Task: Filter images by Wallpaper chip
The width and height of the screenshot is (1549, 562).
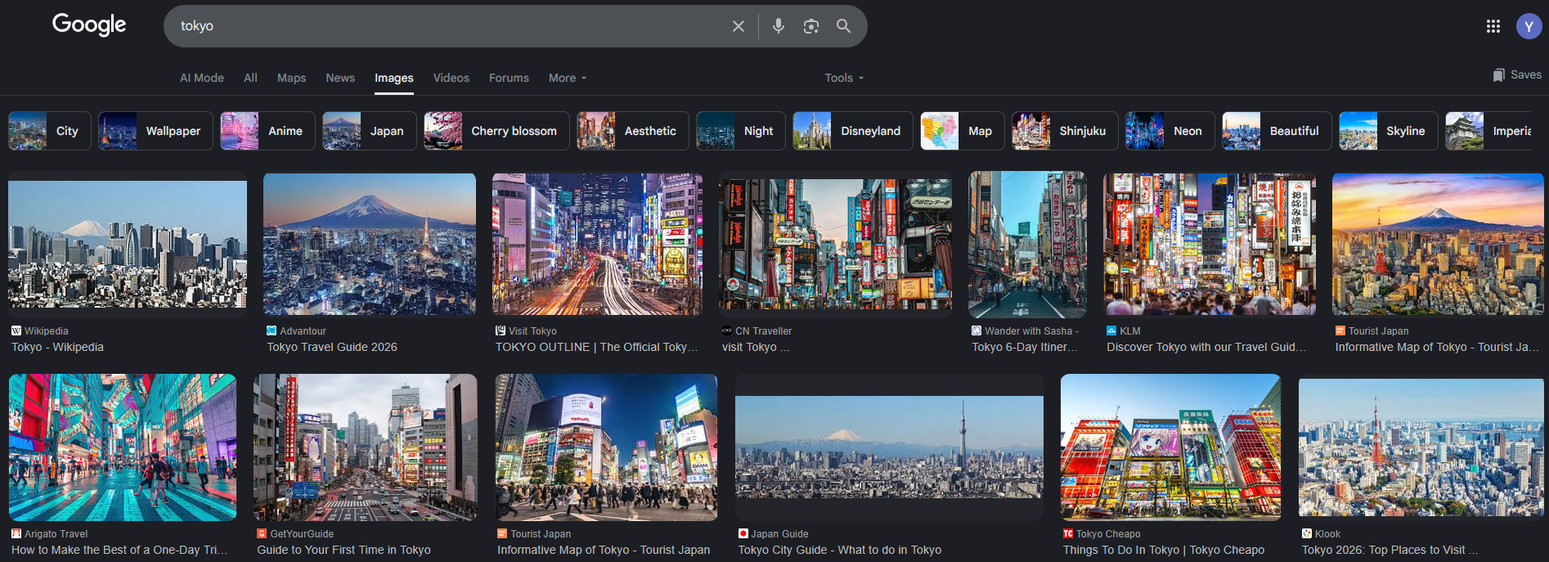Action: coord(155,131)
